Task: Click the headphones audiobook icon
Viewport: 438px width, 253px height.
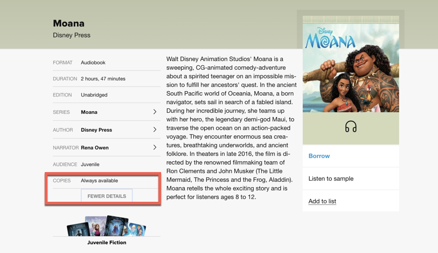Action: 351,127
